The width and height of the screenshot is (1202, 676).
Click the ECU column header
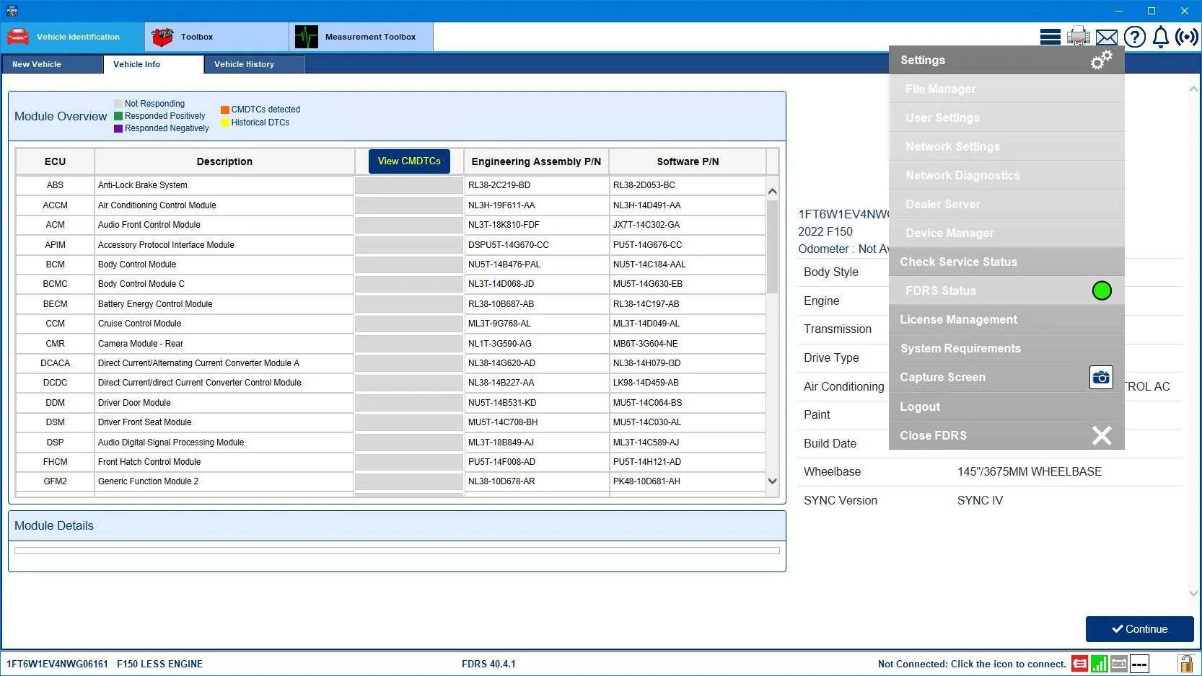coord(55,161)
